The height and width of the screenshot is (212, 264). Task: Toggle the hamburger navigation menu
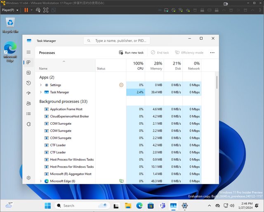28,52
